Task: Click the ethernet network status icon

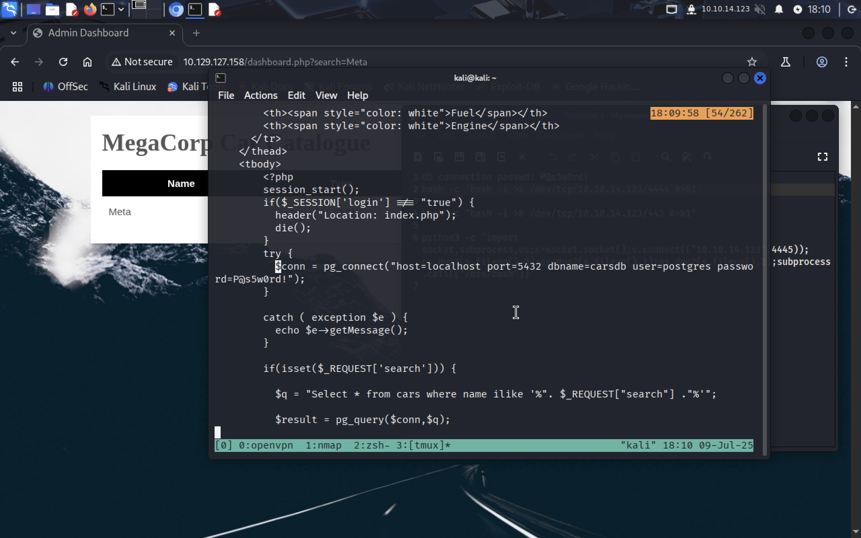Action: coord(671,9)
